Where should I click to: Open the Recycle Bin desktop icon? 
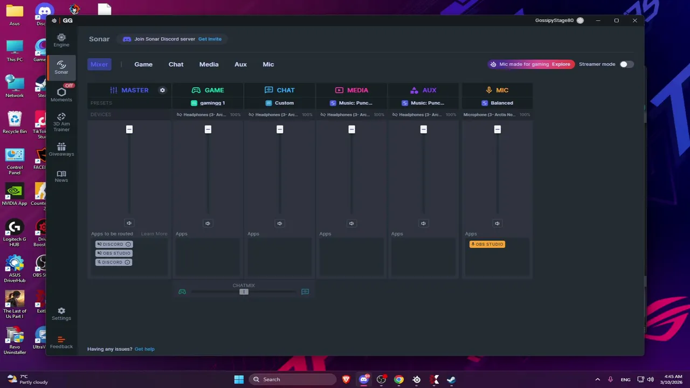[15, 122]
